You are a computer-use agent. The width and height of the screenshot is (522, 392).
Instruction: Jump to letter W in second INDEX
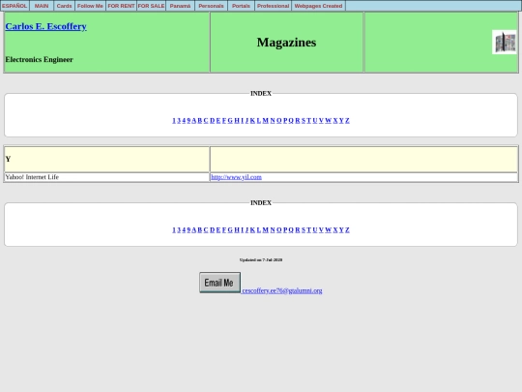point(328,230)
